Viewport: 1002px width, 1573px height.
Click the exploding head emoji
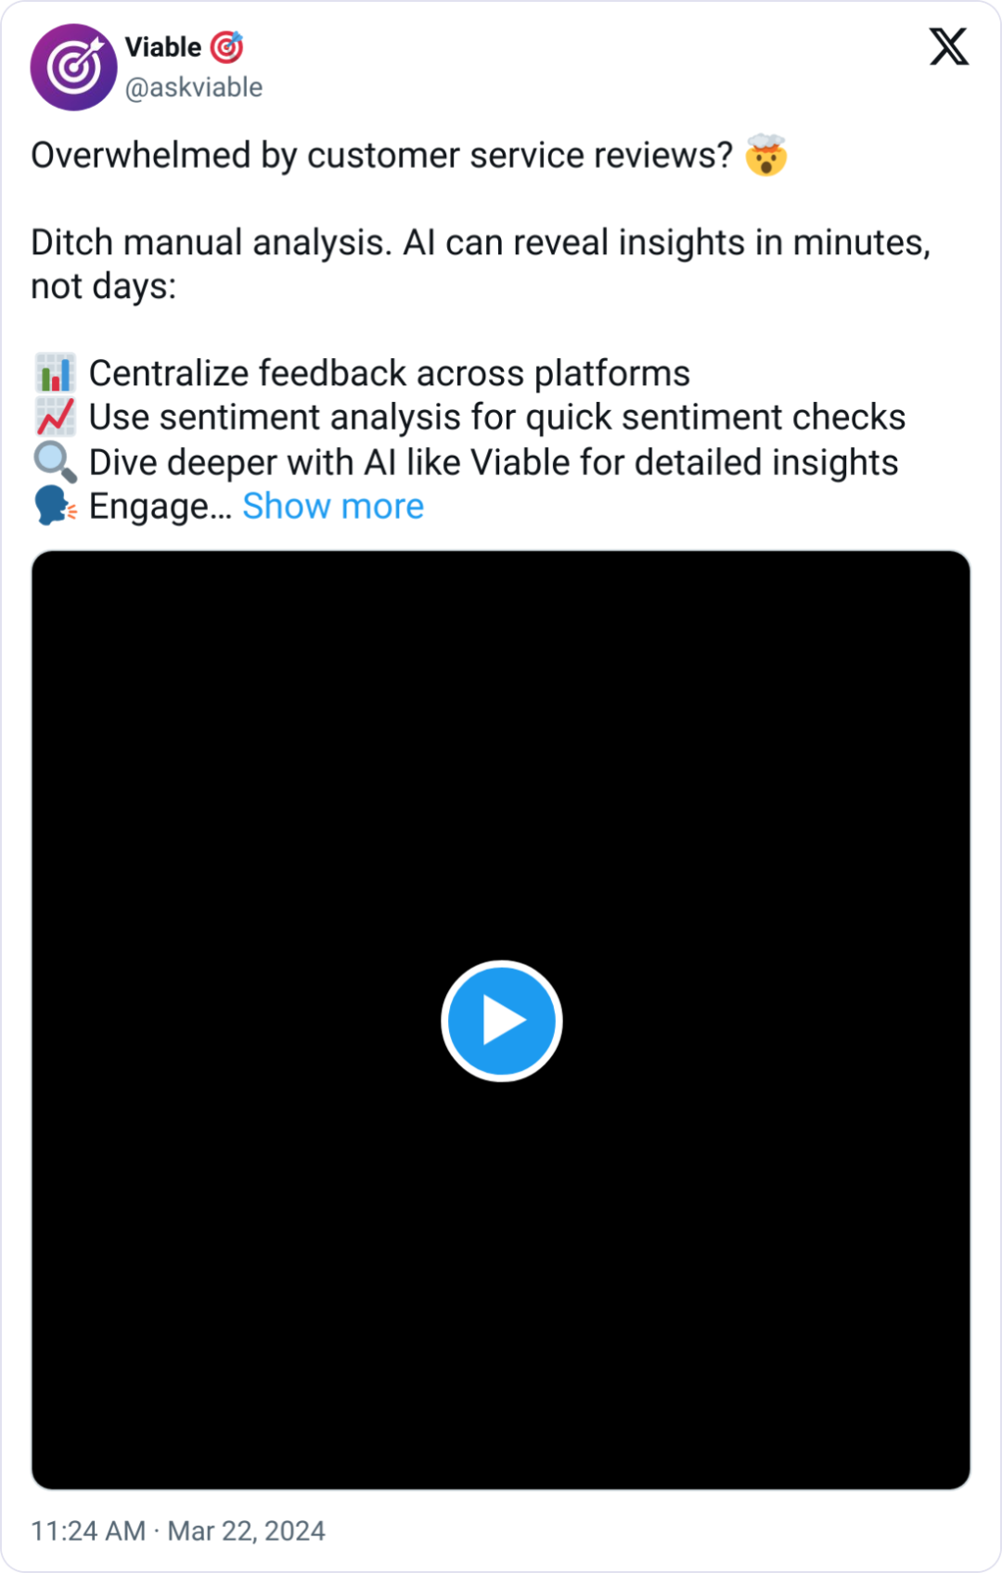pos(766,155)
